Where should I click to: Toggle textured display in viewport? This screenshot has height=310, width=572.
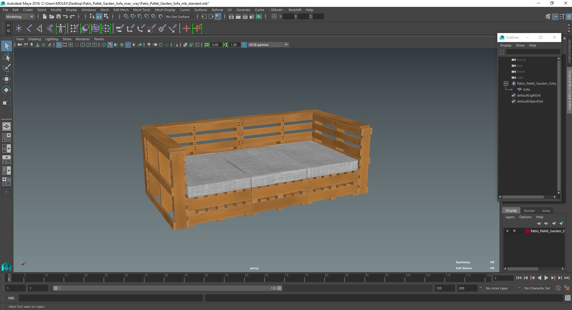pyautogui.click(x=128, y=45)
